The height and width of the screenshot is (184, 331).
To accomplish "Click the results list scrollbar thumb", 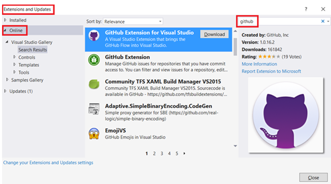I will [235, 47].
